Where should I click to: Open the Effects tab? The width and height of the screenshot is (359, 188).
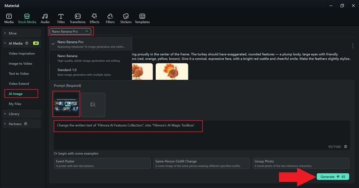point(94,18)
